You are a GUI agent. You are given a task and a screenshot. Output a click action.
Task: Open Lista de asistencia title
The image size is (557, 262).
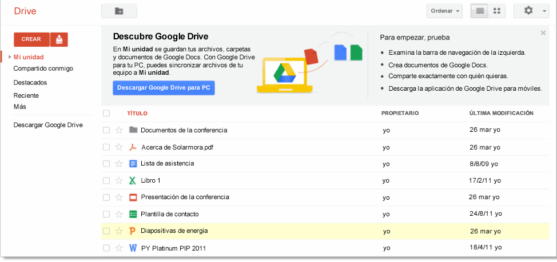168,163
